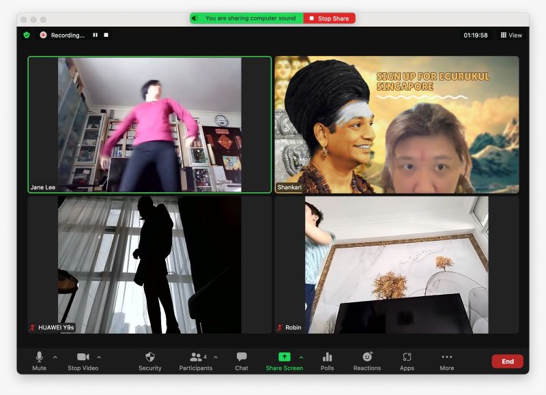Expand audio options arrow beside Mute
546x395 pixels.
(x=55, y=357)
